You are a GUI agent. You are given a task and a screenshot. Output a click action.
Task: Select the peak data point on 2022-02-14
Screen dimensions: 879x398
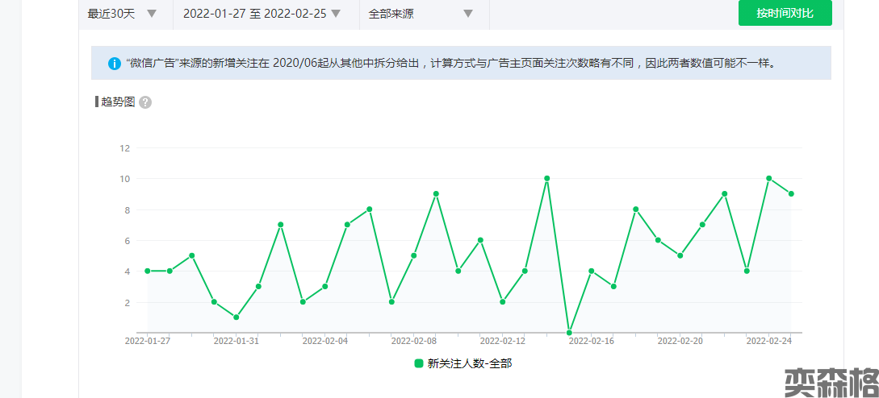click(x=547, y=178)
